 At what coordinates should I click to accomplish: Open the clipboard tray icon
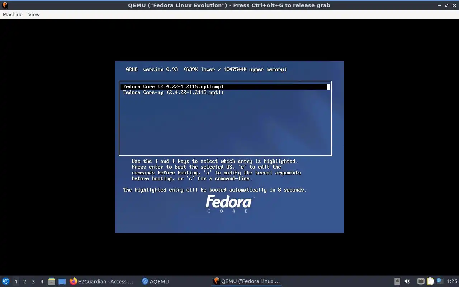[430, 281]
